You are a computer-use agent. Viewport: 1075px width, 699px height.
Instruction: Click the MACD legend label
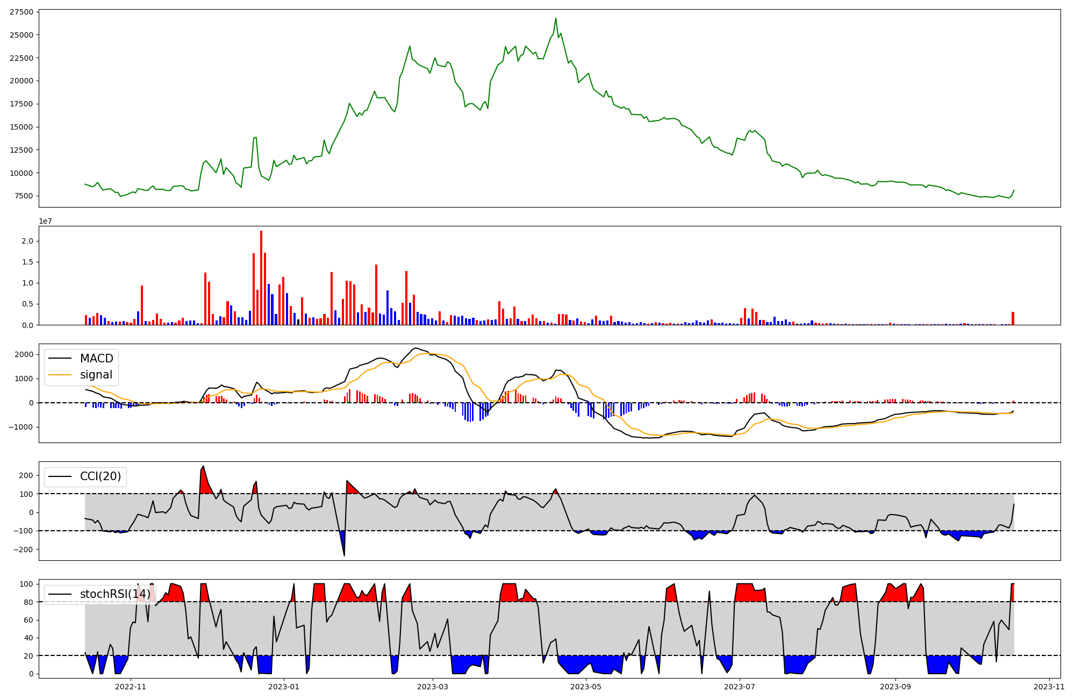pyautogui.click(x=96, y=359)
